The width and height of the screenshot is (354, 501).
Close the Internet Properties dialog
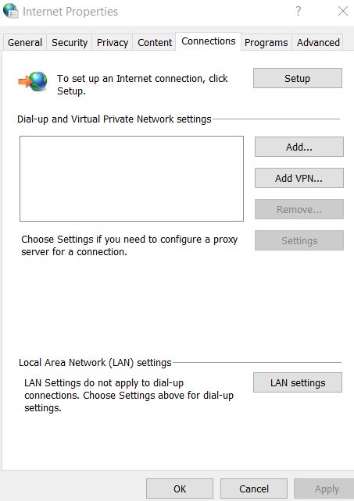point(343,11)
